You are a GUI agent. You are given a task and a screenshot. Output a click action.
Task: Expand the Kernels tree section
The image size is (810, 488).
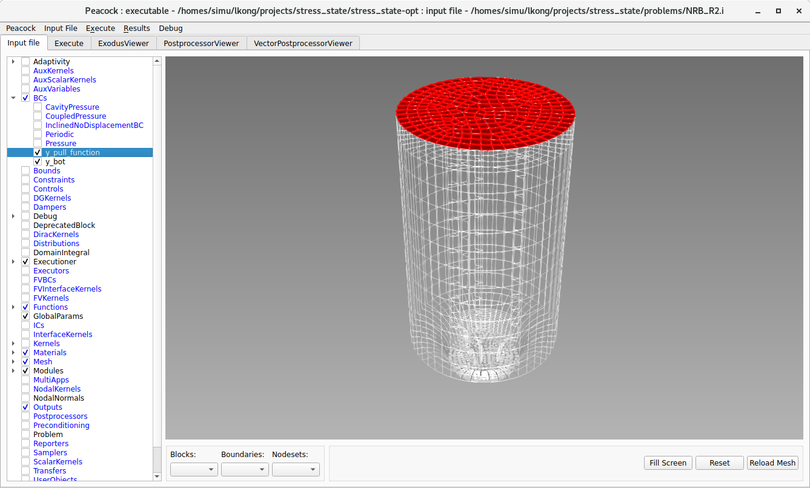[13, 343]
